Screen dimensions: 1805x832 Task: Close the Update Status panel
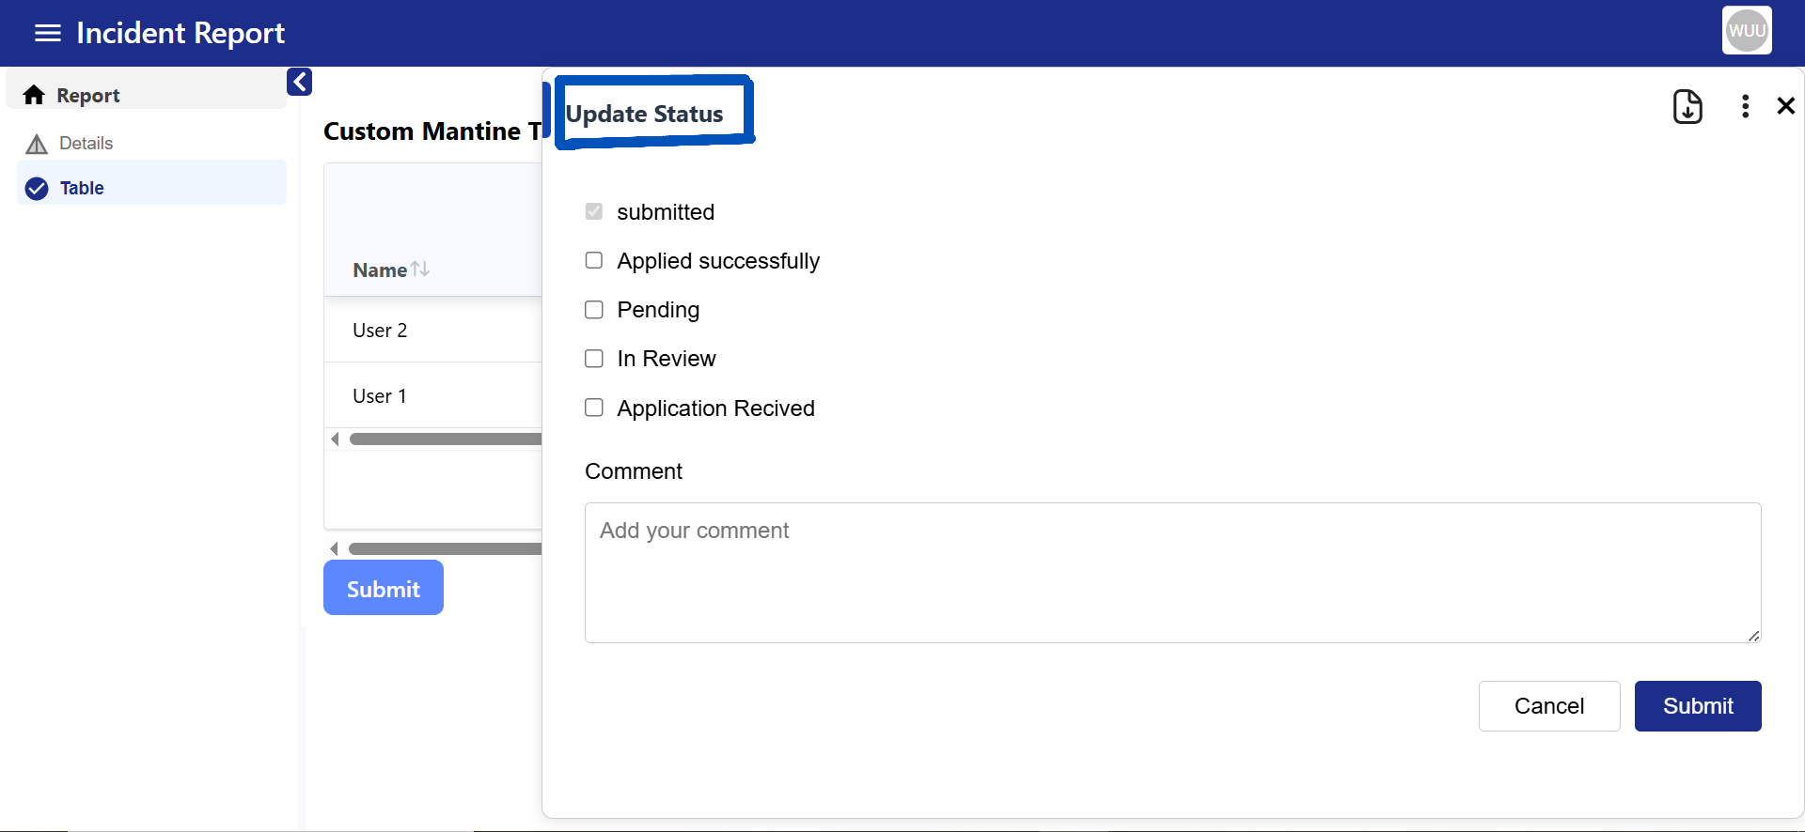coord(1785,106)
